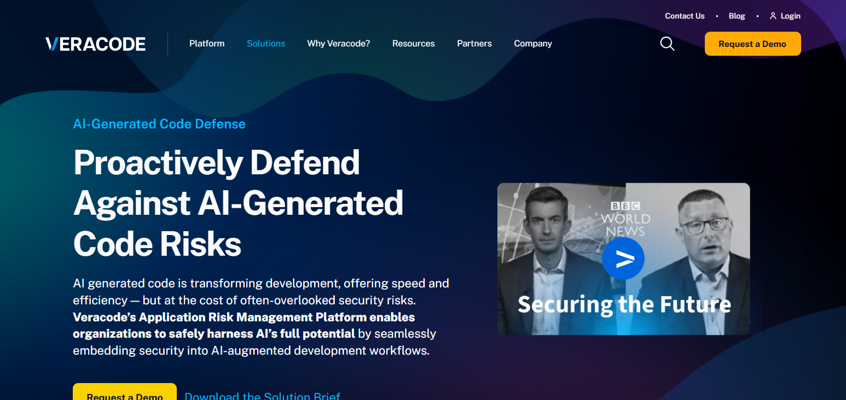Viewport: 846px width, 400px height.
Task: Open the Partners menu
Action: pos(474,44)
